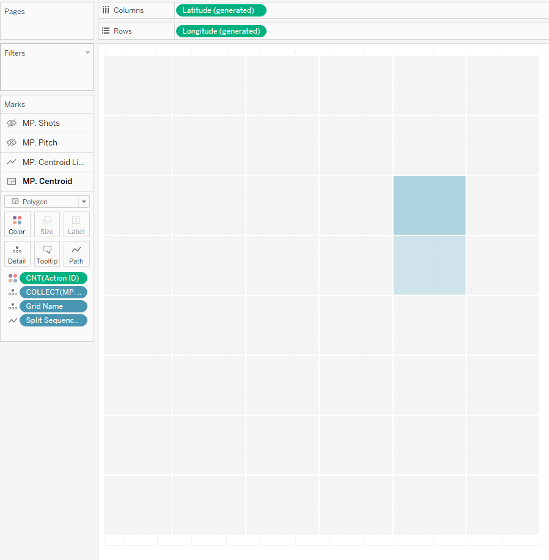Select the lighter blue grid cell
549x560 pixels.
429,265
